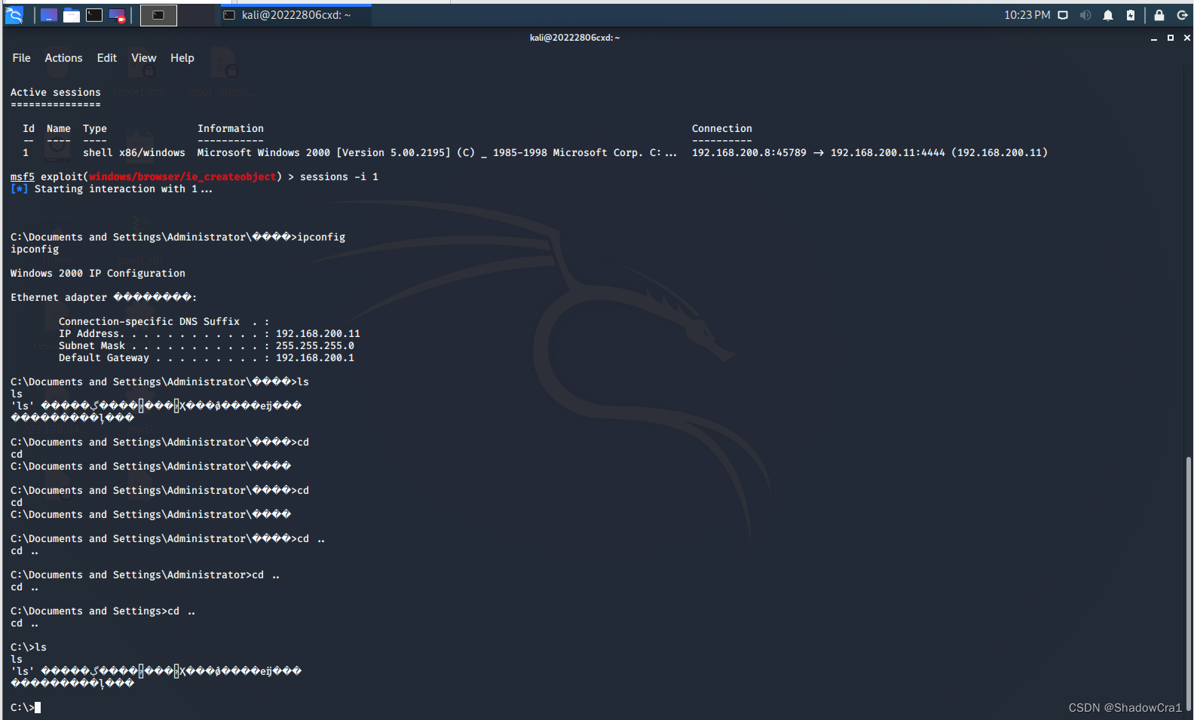Open the Actions menu
This screenshot has width=1194, height=720.
click(63, 58)
